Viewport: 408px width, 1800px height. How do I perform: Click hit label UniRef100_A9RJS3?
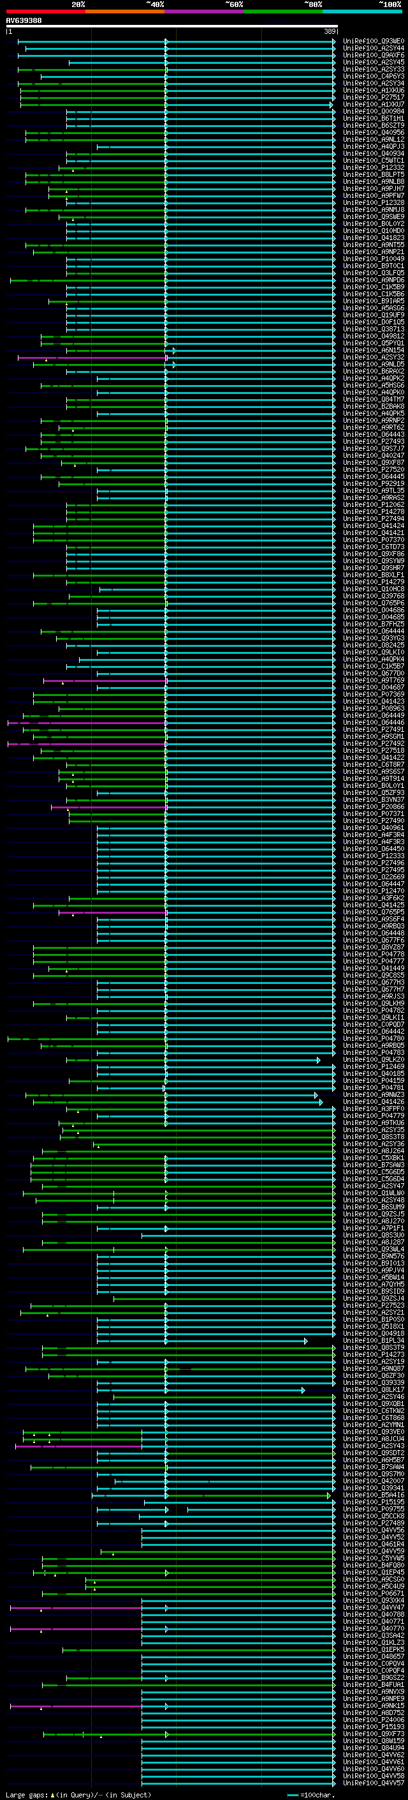[374, 997]
